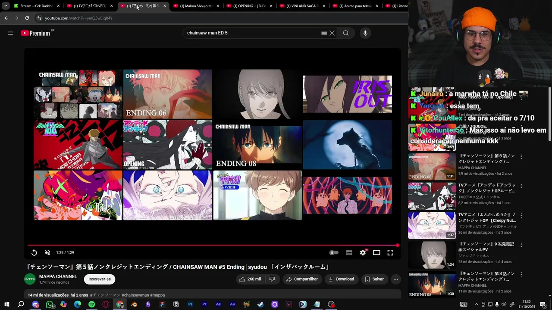Open Windows taskbar search
The height and width of the screenshot is (310, 552).
(21, 304)
